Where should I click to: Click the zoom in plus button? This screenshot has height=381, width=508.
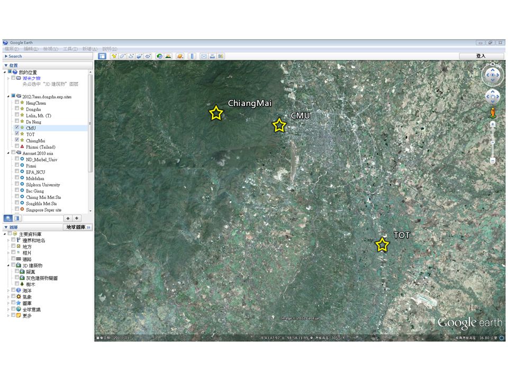493,124
